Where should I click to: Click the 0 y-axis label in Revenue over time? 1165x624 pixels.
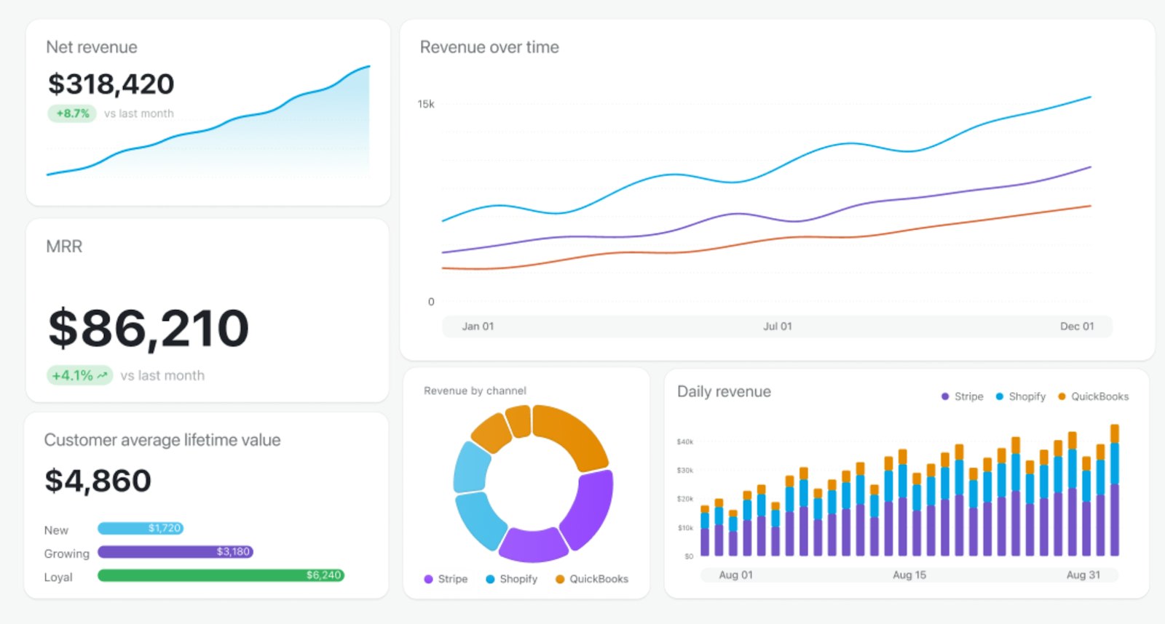click(431, 302)
